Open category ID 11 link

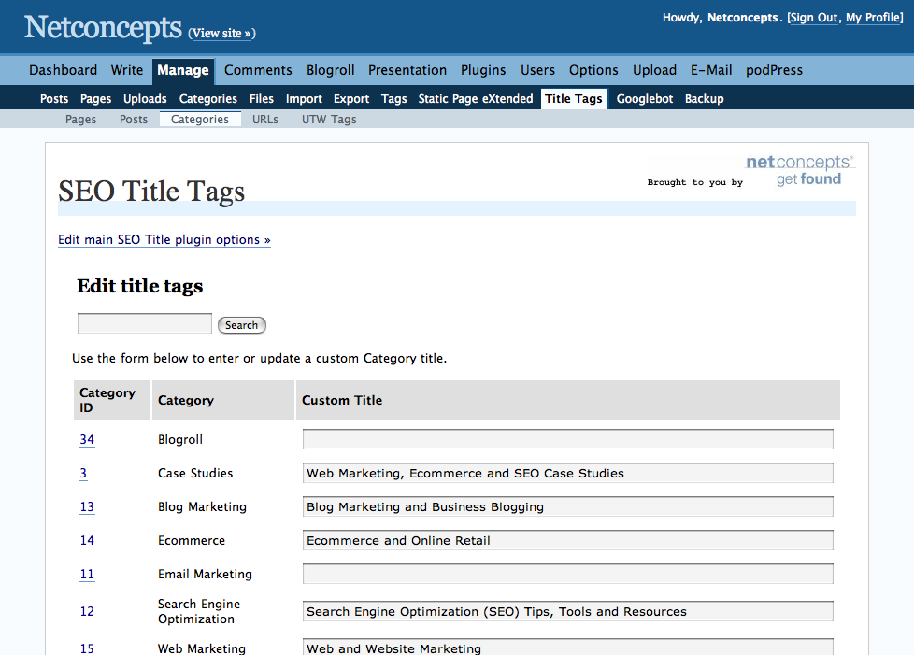(x=87, y=575)
